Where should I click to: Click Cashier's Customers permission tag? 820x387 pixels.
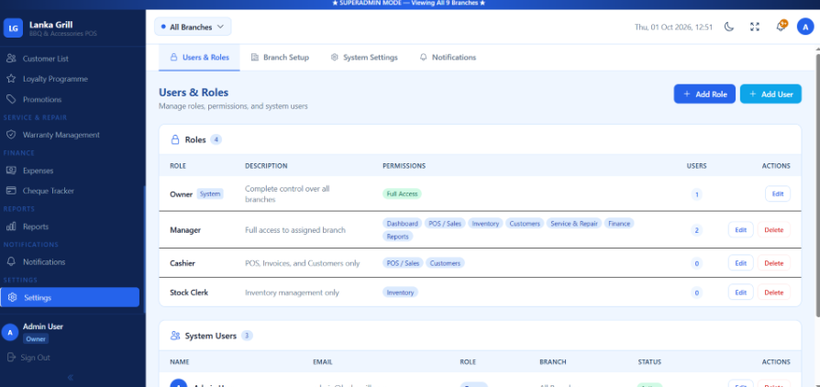coord(445,263)
